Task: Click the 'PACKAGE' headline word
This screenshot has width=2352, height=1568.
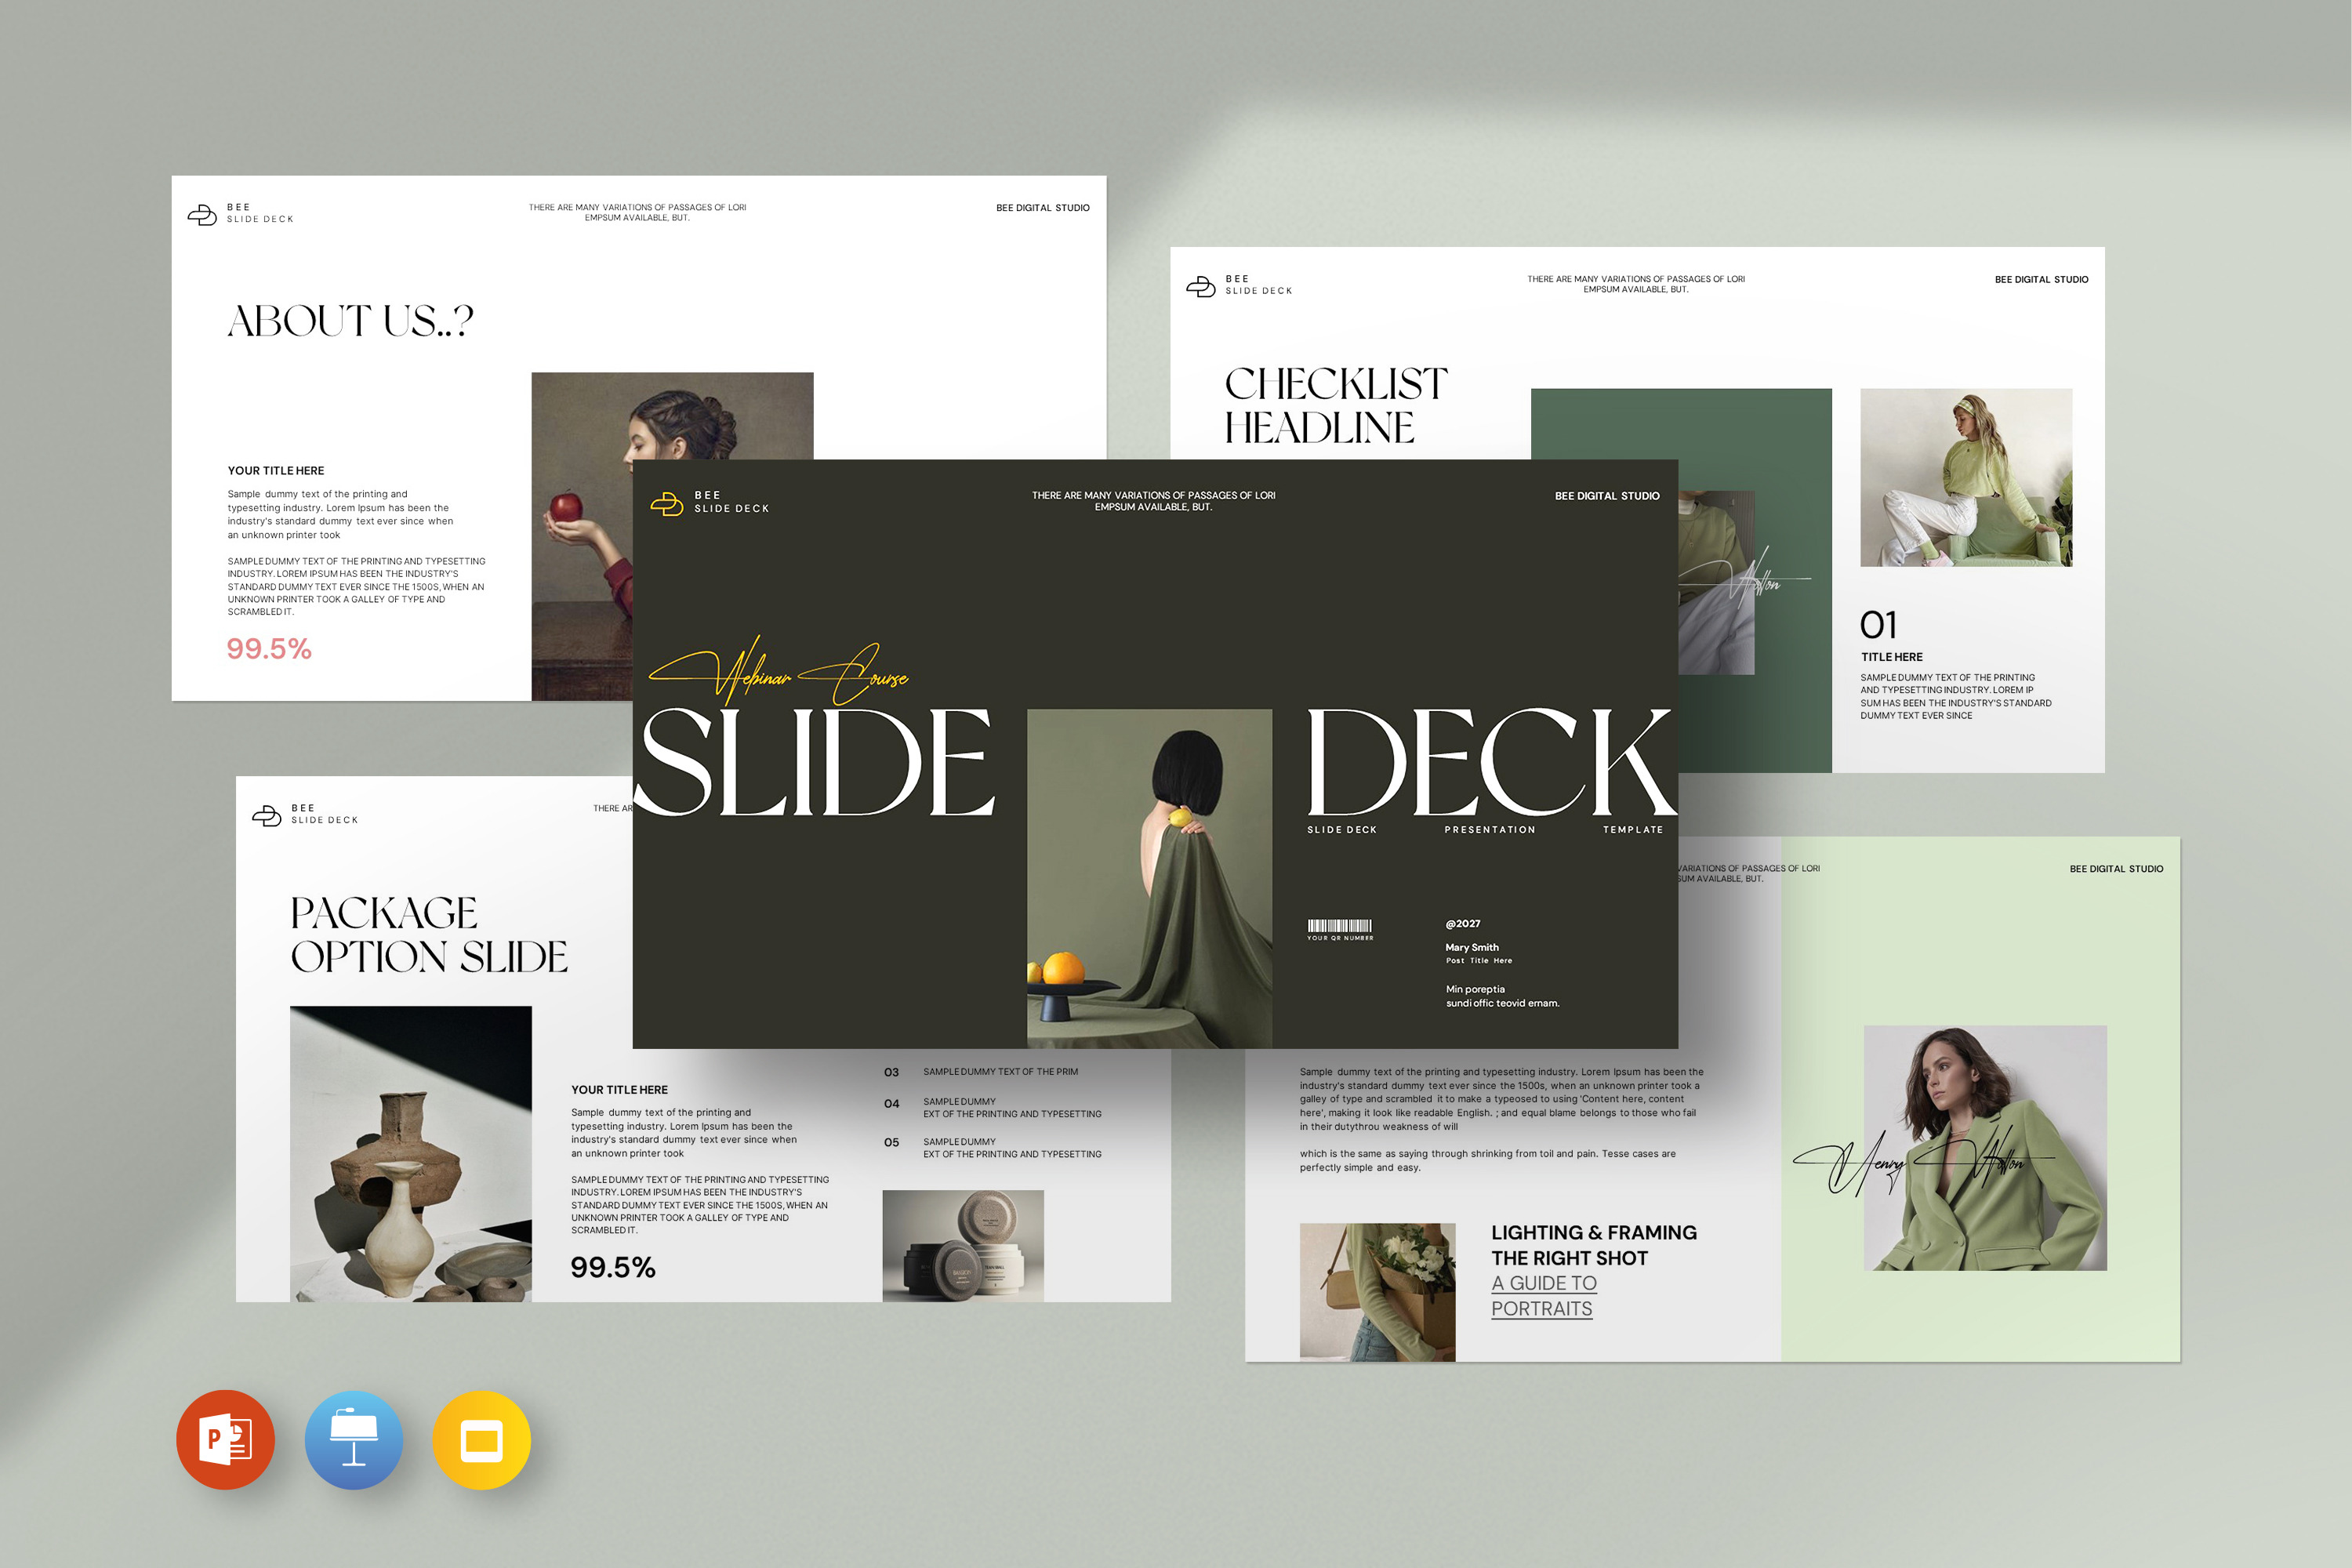Action: point(384,913)
